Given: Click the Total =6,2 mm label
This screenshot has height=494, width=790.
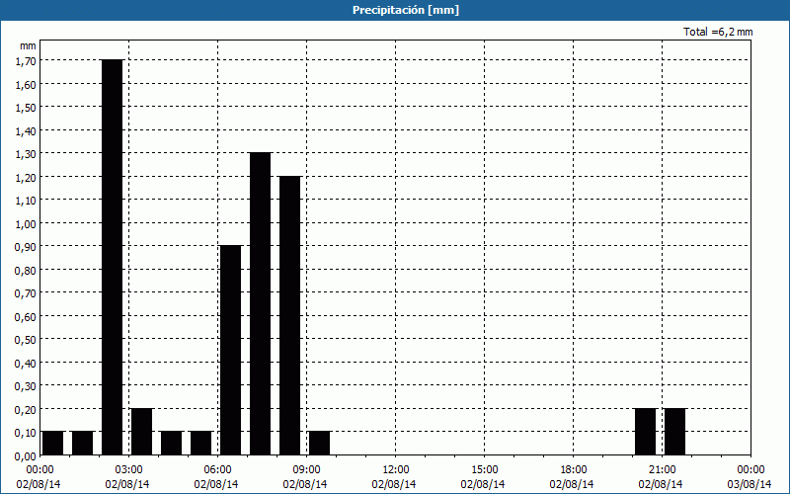Looking at the screenshot, I should click(x=718, y=32).
